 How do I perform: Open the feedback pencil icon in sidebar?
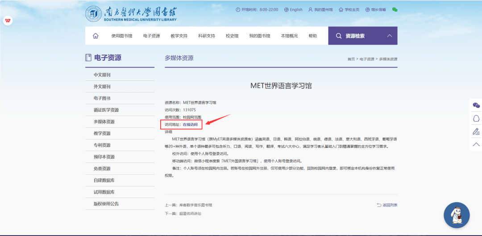(x=476, y=131)
